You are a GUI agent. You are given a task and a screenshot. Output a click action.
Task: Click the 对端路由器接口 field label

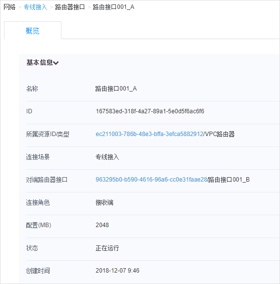tap(47, 180)
